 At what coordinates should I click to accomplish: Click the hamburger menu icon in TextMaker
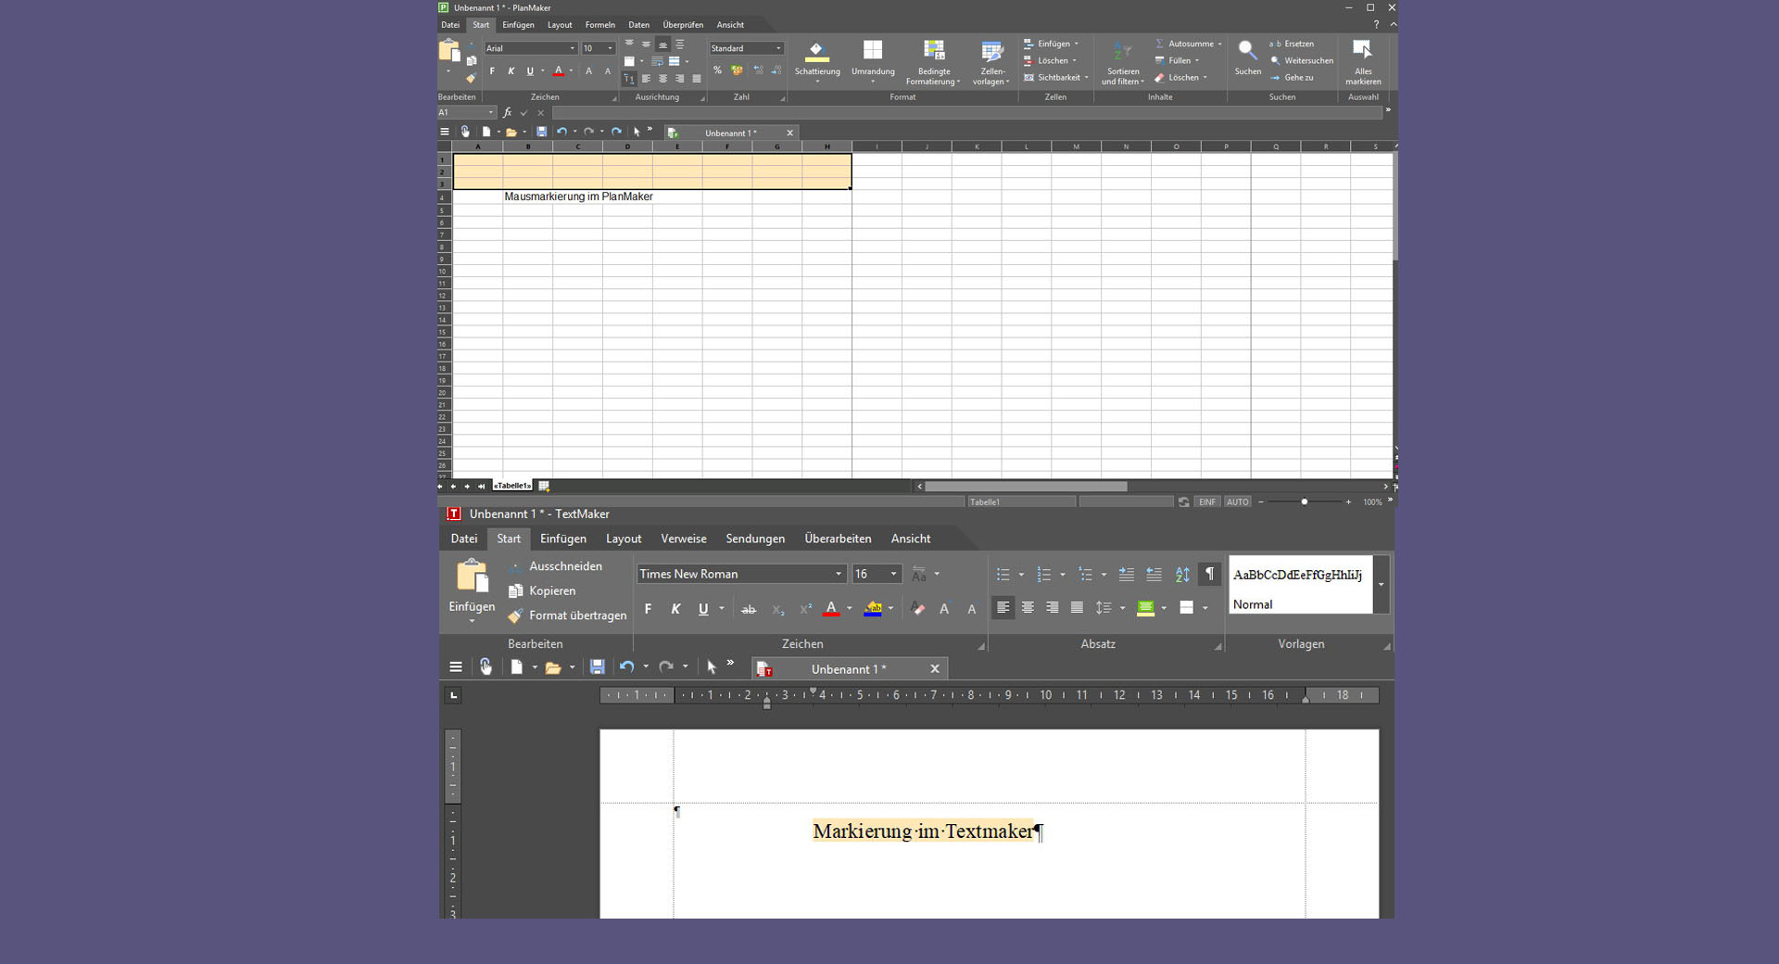[455, 667]
